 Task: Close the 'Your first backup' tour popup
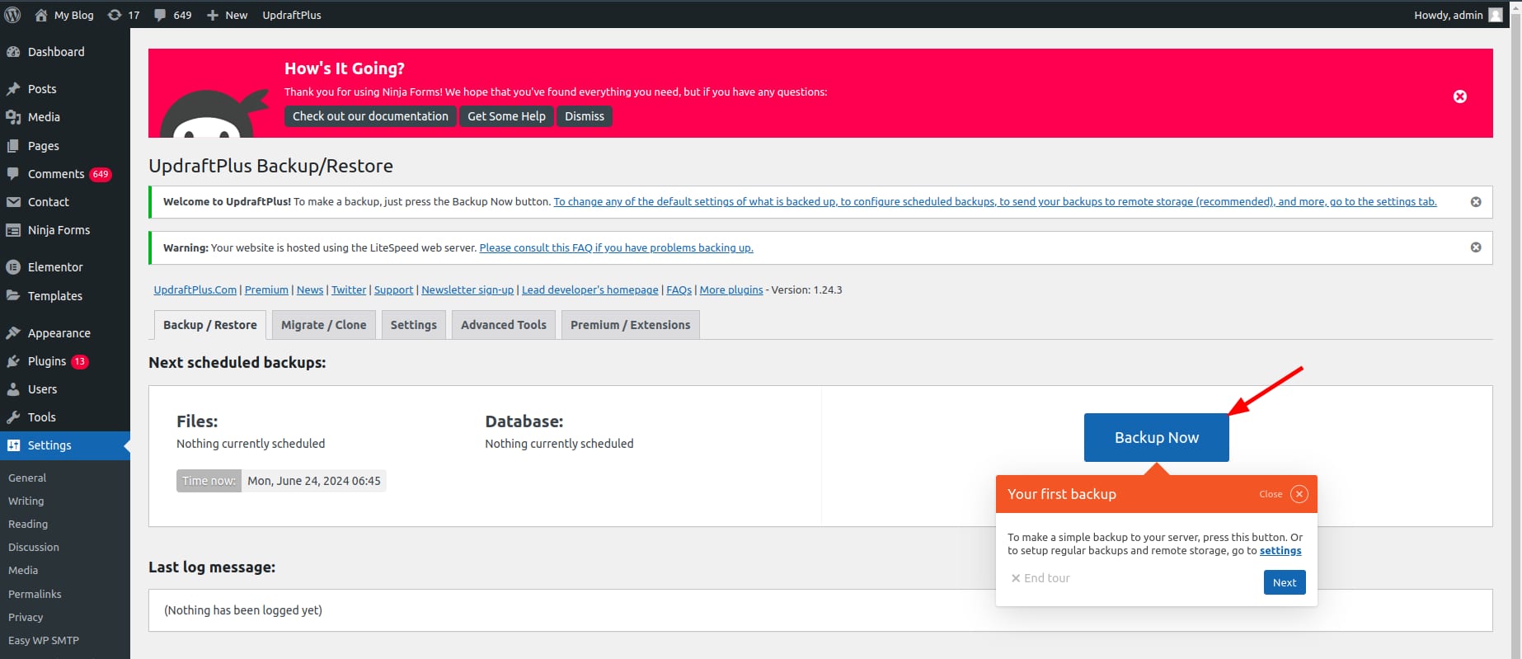click(x=1299, y=494)
